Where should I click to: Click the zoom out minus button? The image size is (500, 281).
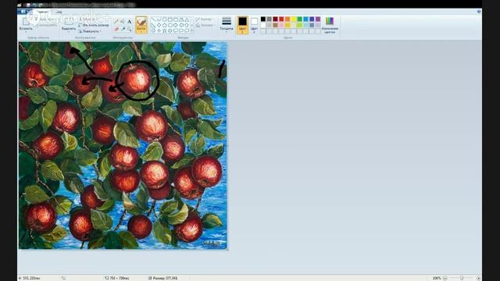pyautogui.click(x=445, y=278)
